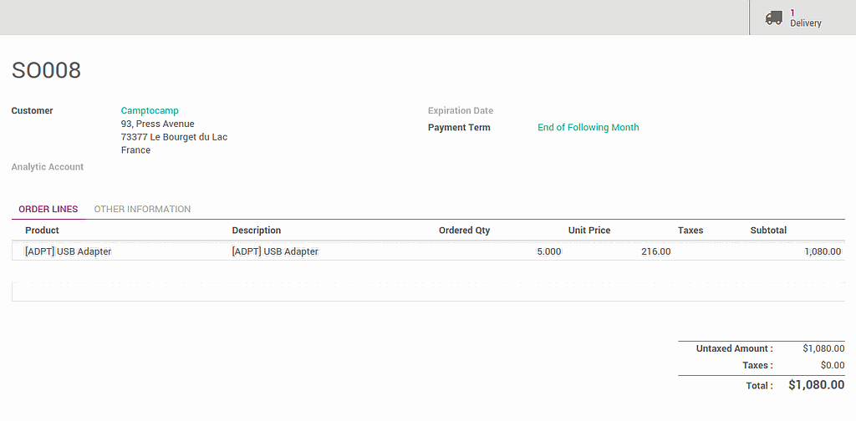Open the Camptocamp customer link
The width and height of the screenshot is (856, 421).
click(x=150, y=110)
